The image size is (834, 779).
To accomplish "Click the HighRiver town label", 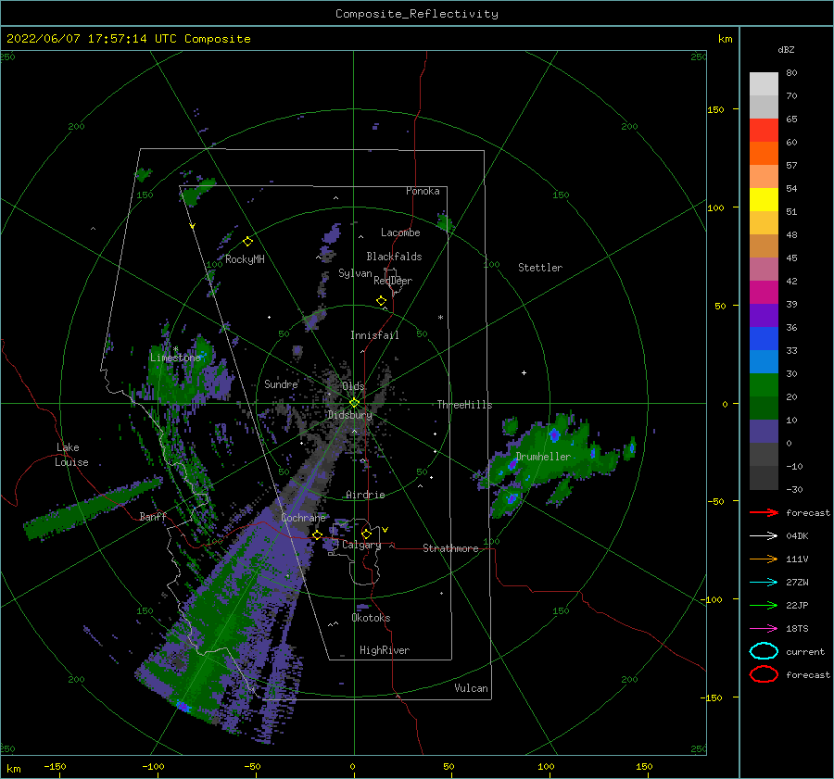I will 385,650.
